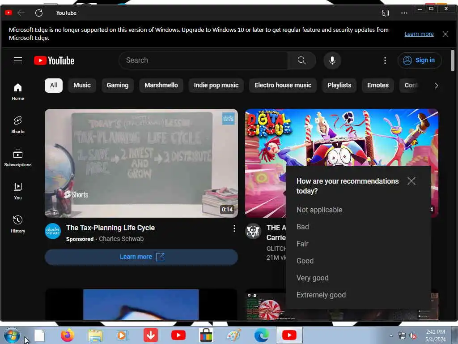This screenshot has width=458, height=344.
Task: Click the ad's Learn more button
Action: [x=141, y=257]
